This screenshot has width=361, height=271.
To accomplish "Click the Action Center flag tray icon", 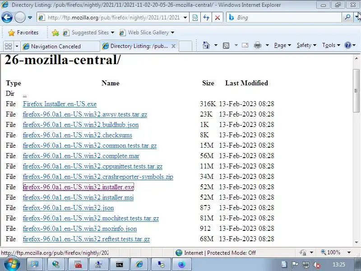I will click(295, 265).
